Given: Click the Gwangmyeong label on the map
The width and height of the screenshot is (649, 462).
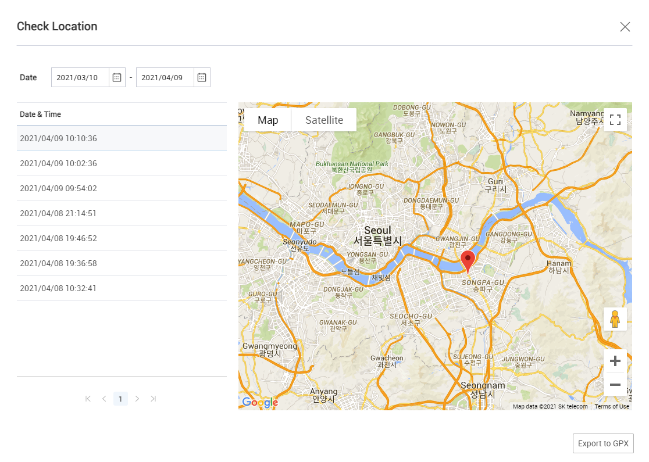Looking at the screenshot, I should click(270, 349).
